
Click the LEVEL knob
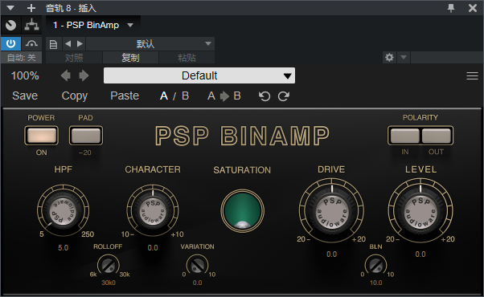420,211
